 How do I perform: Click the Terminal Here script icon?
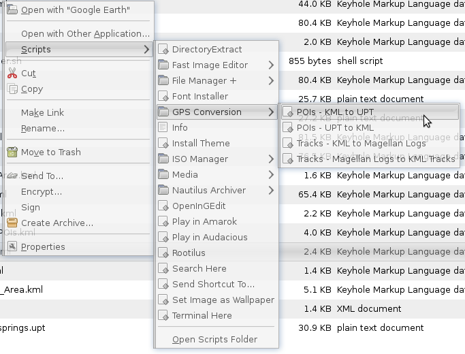163,315
